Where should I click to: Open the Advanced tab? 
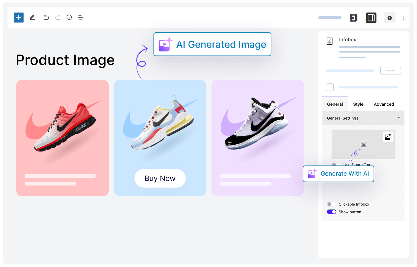pyautogui.click(x=384, y=104)
